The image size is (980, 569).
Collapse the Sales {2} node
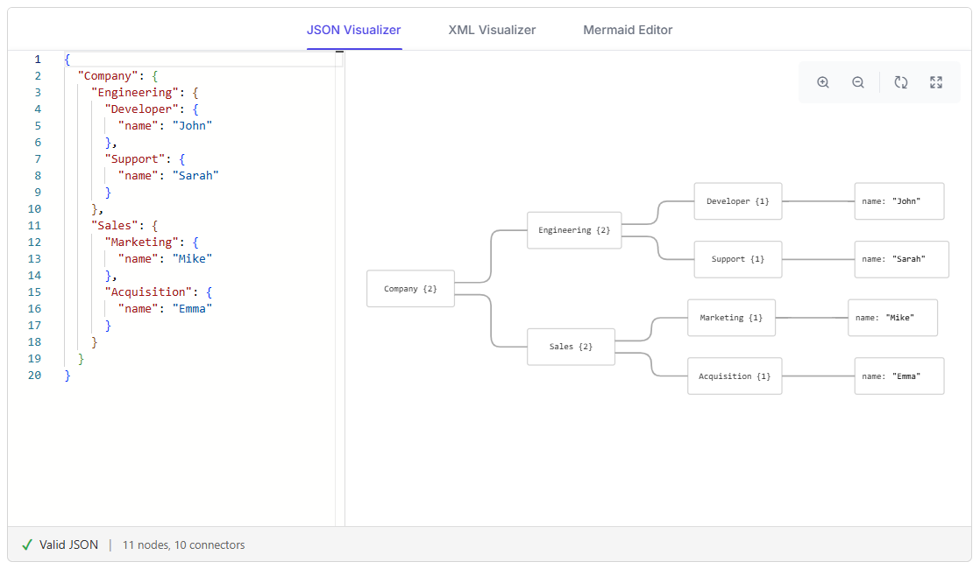(572, 347)
